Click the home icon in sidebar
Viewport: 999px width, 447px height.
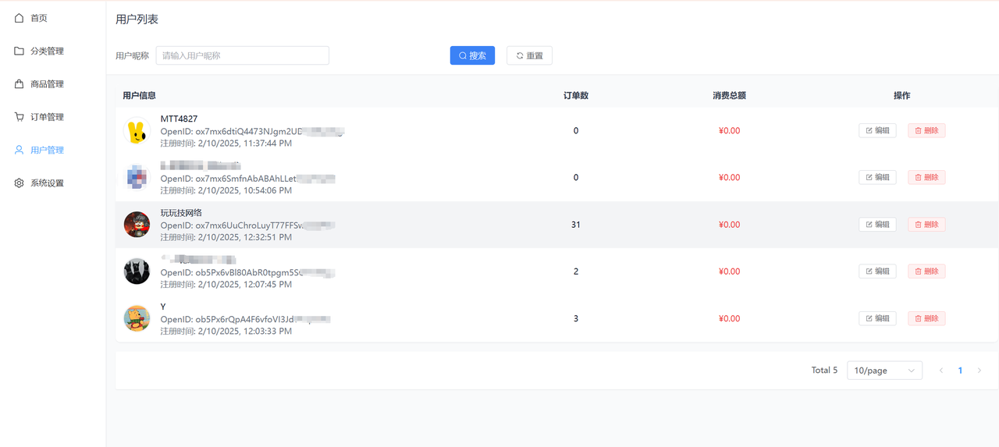(x=19, y=18)
